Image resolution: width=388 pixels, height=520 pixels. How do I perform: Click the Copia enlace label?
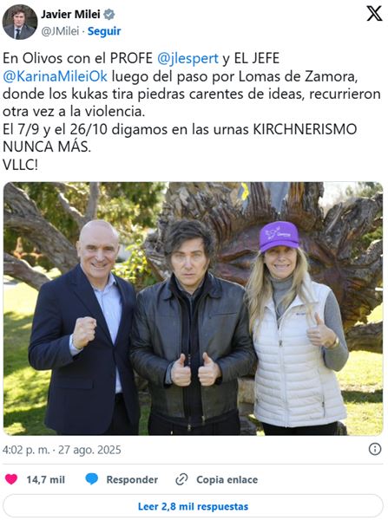coord(227,479)
